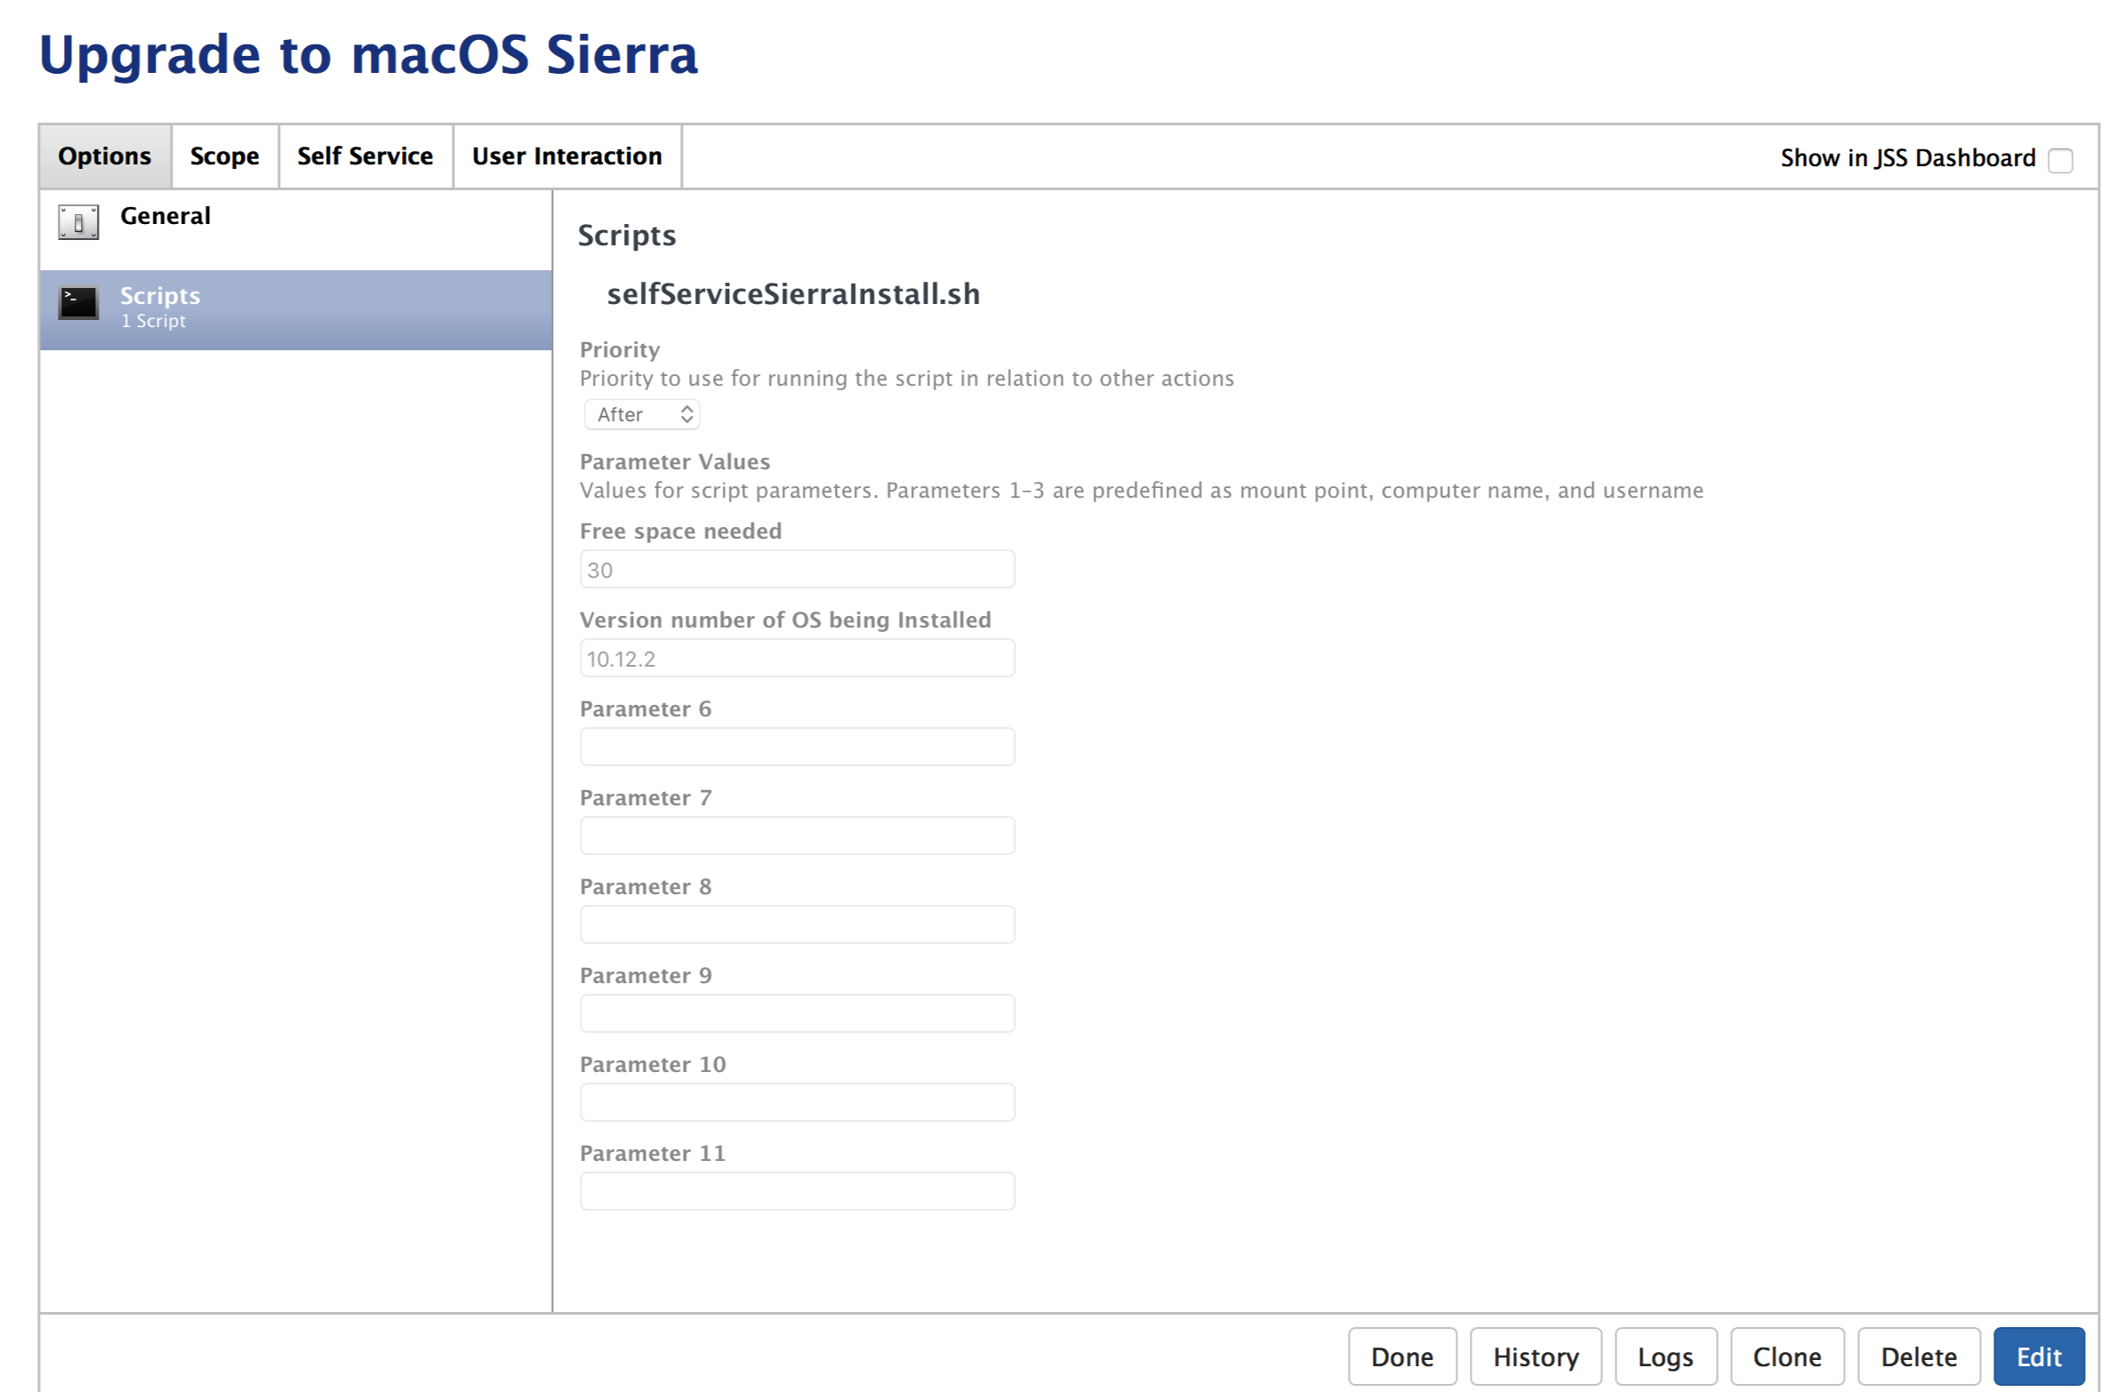Click the '1 Script' sidebar subtitle
This screenshot has width=2126, height=1392.
point(153,322)
